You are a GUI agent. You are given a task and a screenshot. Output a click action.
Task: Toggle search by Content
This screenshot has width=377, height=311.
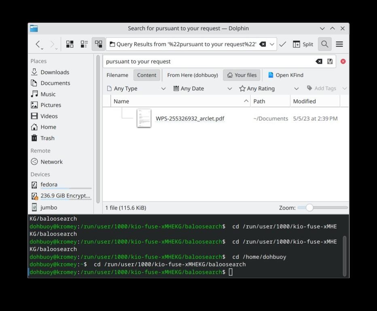146,75
